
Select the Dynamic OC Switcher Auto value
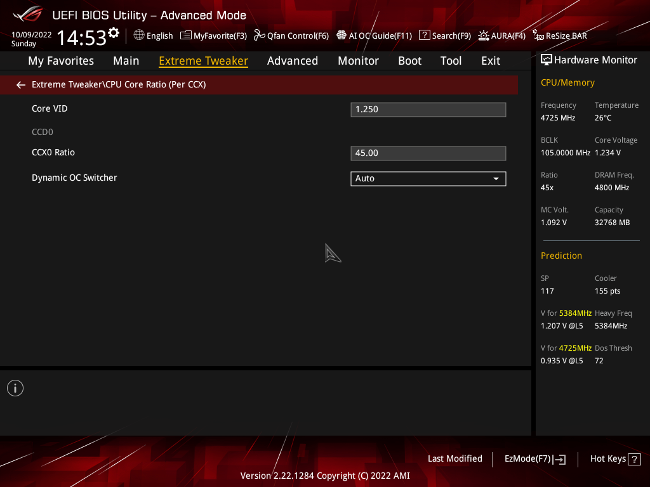pyautogui.click(x=428, y=178)
